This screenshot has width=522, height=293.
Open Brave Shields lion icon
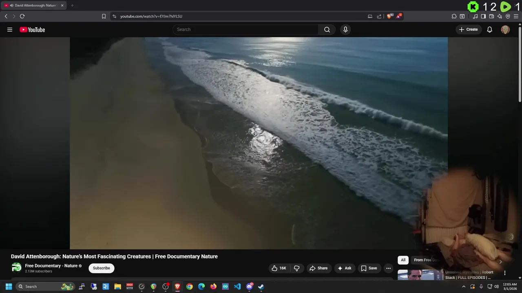390,16
